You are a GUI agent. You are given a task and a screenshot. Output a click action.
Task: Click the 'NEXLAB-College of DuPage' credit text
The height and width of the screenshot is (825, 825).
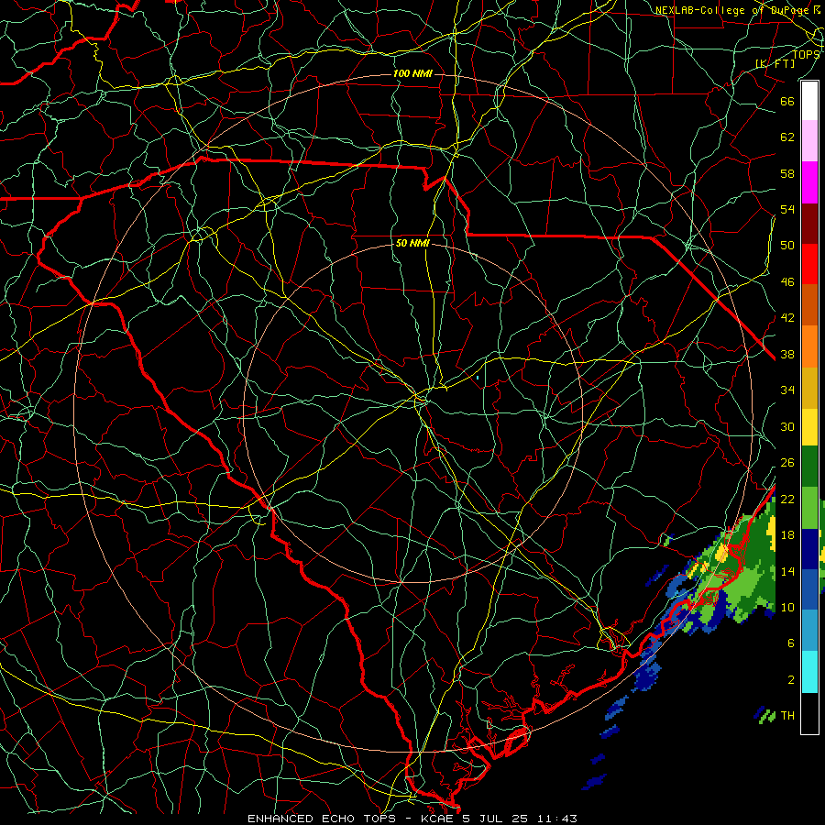pyautogui.click(x=731, y=10)
